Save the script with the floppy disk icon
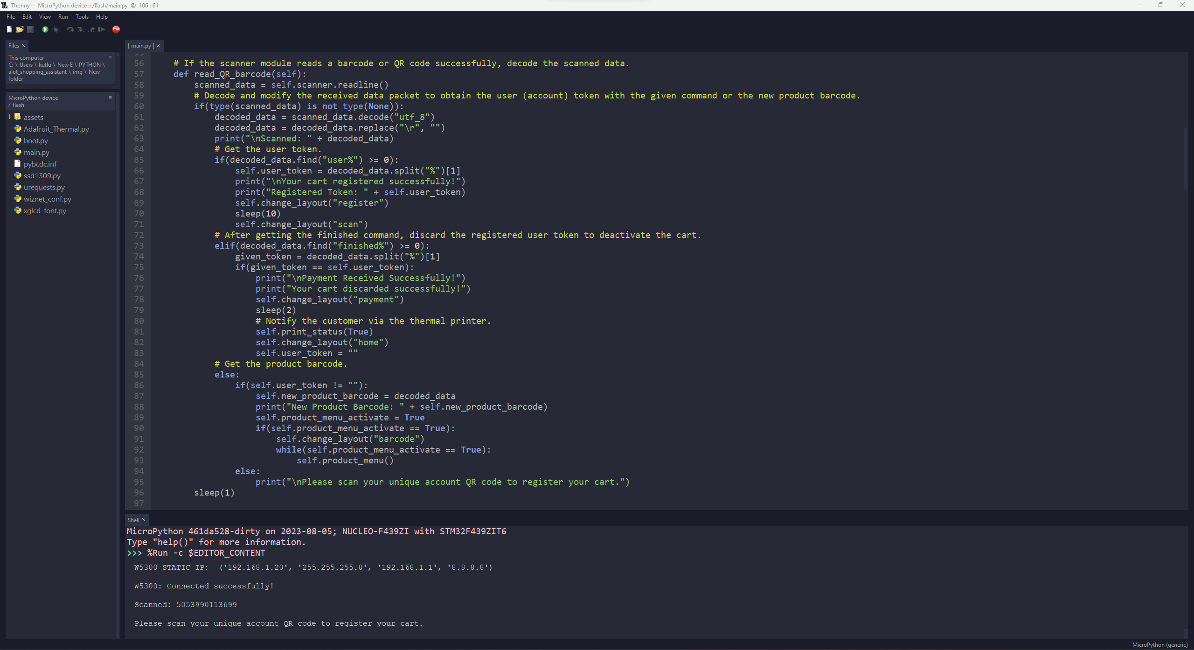 point(30,29)
